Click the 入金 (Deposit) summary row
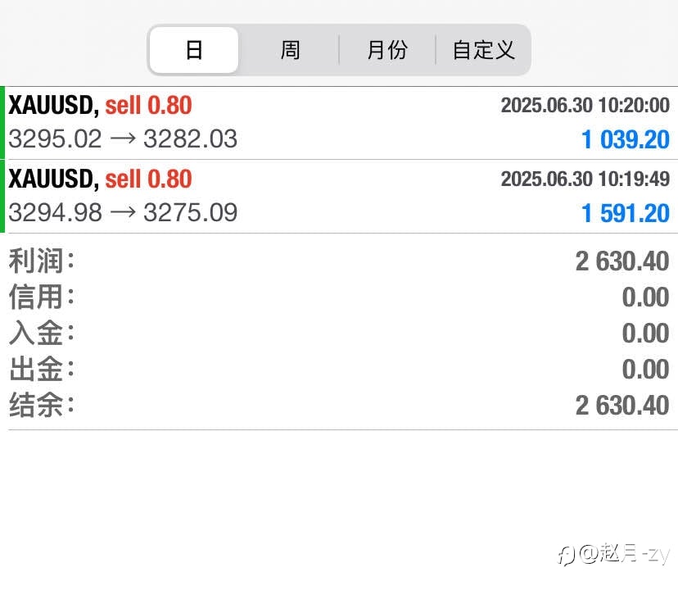Screen dimensions: 678x590 tap(339, 333)
